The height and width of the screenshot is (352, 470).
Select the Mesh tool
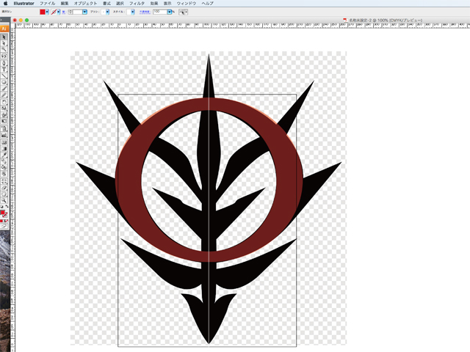tap(4, 142)
